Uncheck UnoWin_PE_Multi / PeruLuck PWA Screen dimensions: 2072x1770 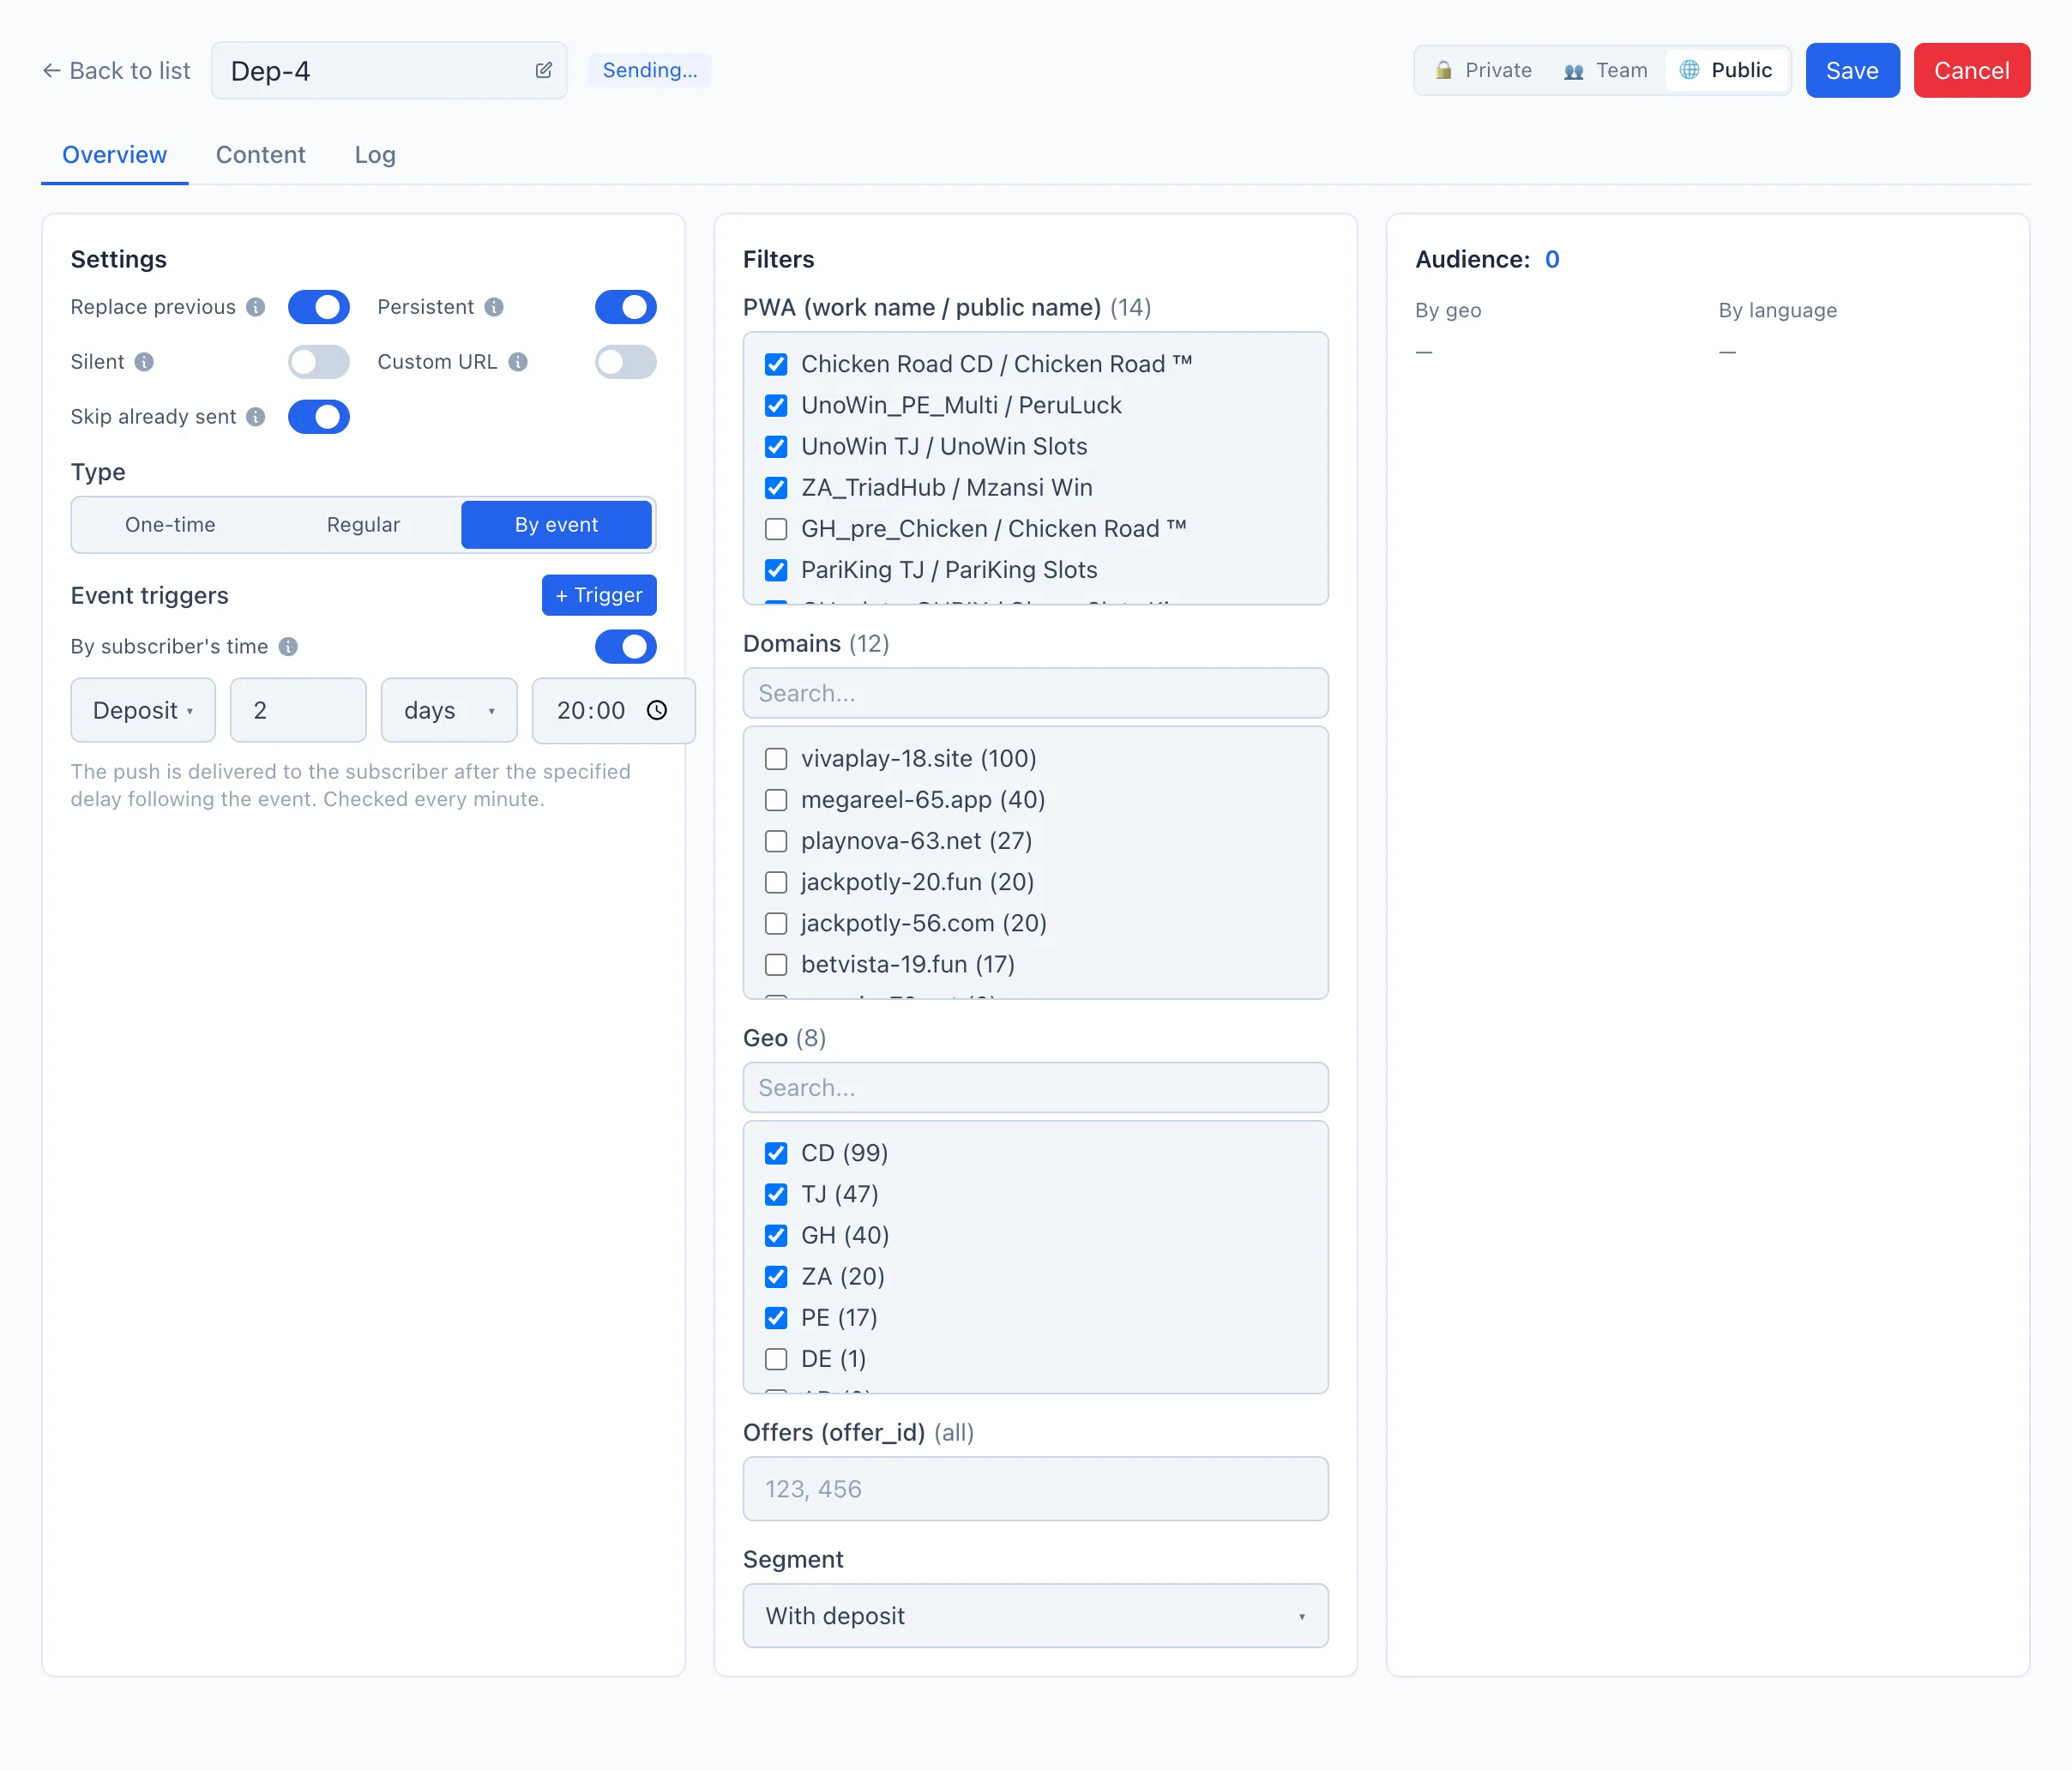[776, 405]
